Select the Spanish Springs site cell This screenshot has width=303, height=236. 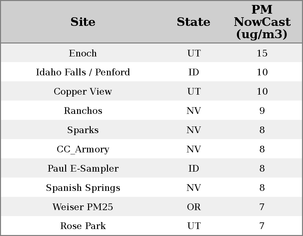(83, 188)
